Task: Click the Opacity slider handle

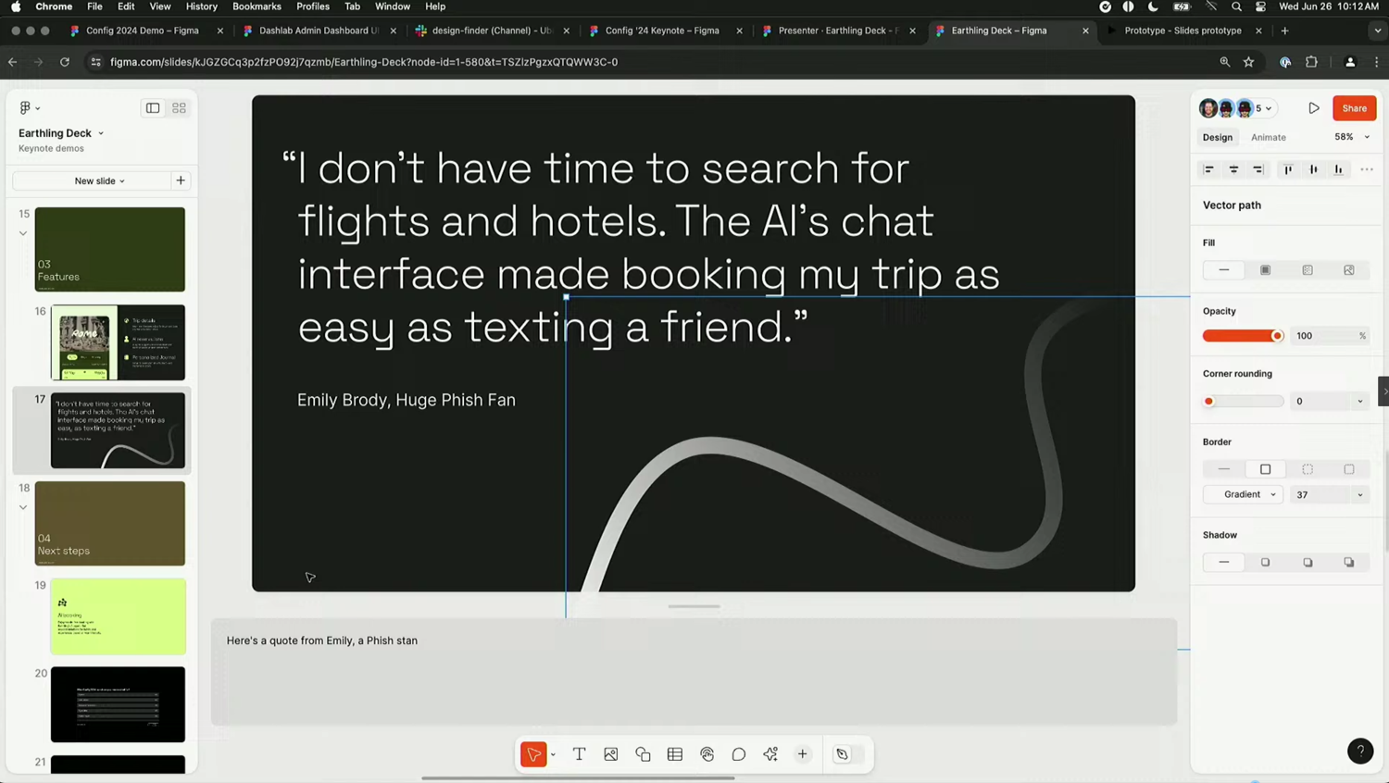Action: coord(1277,336)
